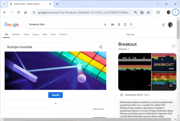Search by image with Google Lens
Viewport: 180px width, 121px height.
pyautogui.click(x=125, y=25)
